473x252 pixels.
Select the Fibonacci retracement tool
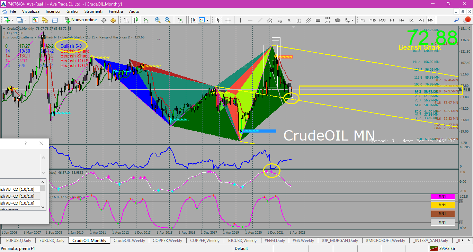tap(279, 20)
